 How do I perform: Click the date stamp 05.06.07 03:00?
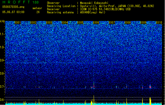click(x=13, y=12)
